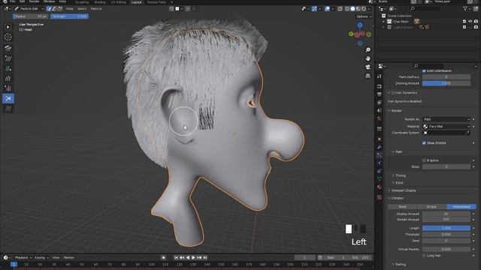Open the Modifiers wrench tab icon
This screenshot has height=270, width=481.
point(380,147)
